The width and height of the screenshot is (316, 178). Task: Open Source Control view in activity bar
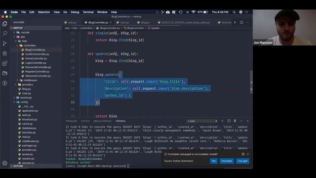pos(4,44)
